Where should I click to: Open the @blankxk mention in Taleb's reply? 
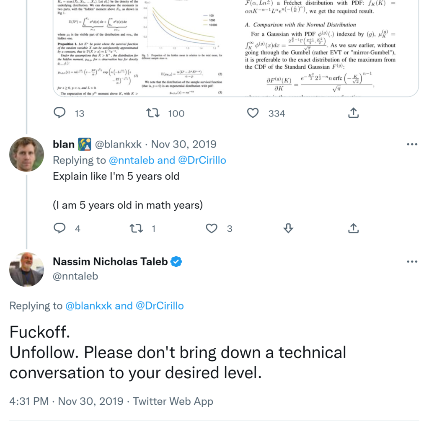[89, 306]
